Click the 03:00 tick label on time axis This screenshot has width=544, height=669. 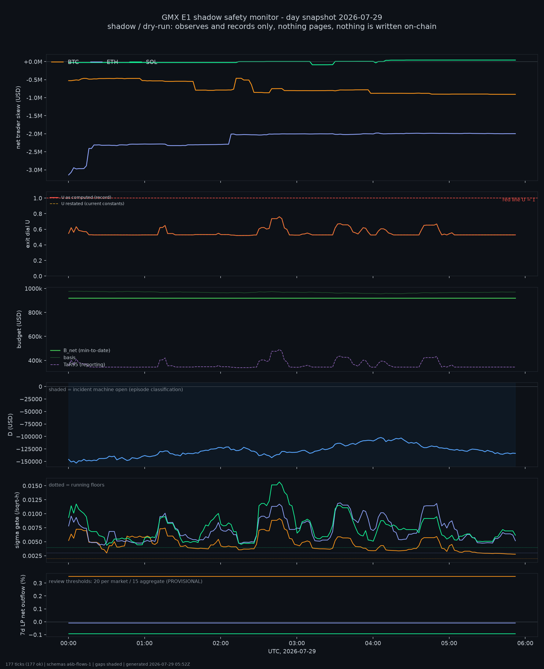(x=297, y=643)
